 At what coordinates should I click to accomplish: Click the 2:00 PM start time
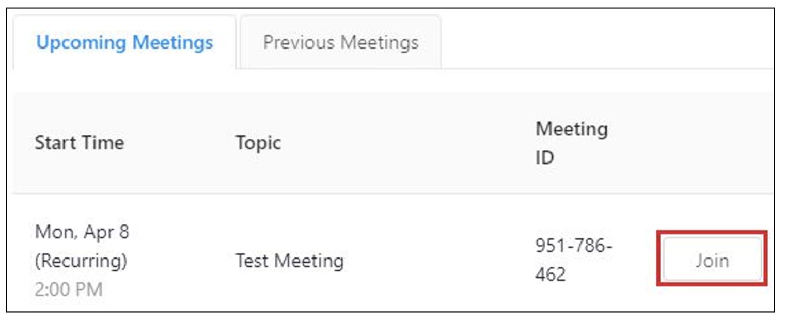pos(69,289)
